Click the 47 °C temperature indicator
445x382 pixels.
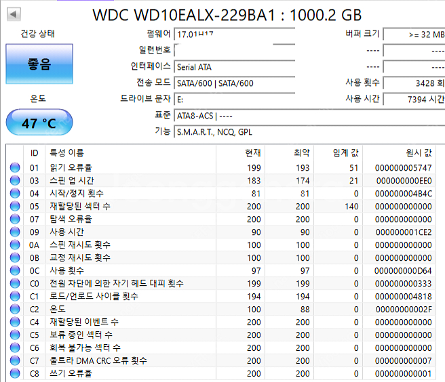point(39,123)
